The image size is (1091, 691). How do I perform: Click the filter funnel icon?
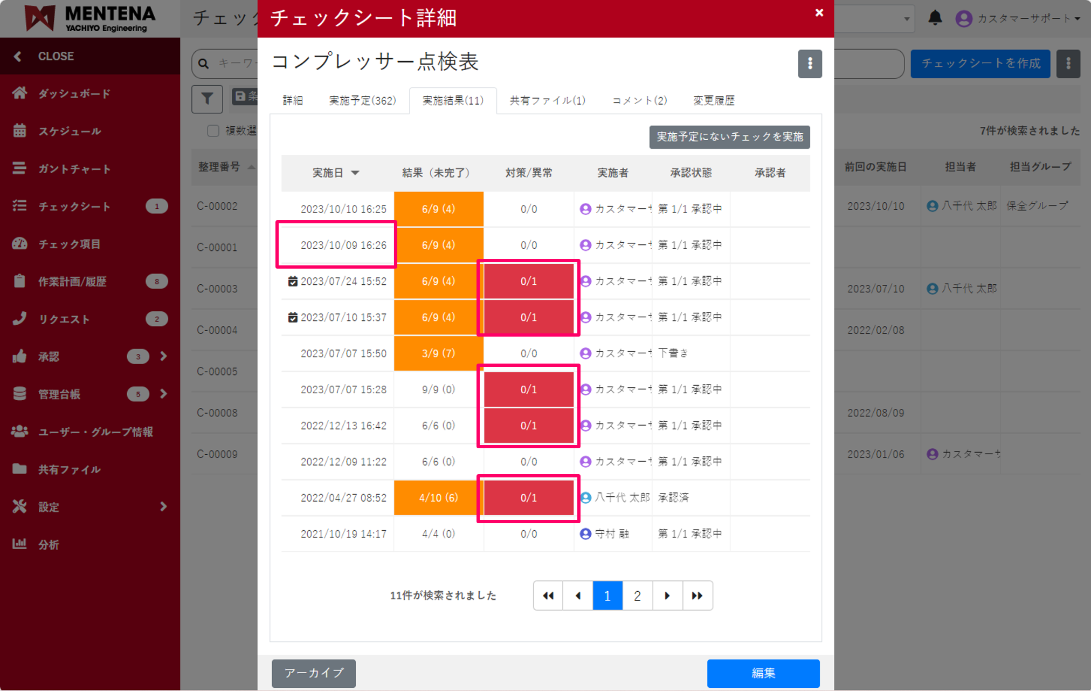pos(207,99)
